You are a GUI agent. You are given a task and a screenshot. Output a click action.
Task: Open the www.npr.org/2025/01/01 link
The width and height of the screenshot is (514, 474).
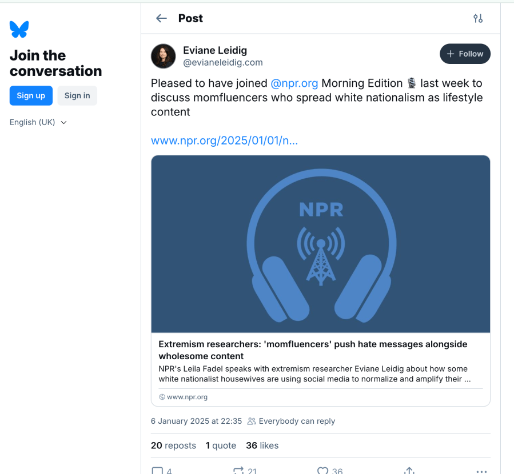pos(224,140)
